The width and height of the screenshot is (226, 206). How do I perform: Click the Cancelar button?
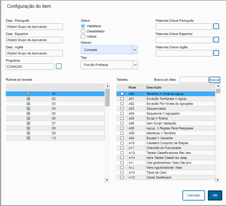tap(193, 195)
